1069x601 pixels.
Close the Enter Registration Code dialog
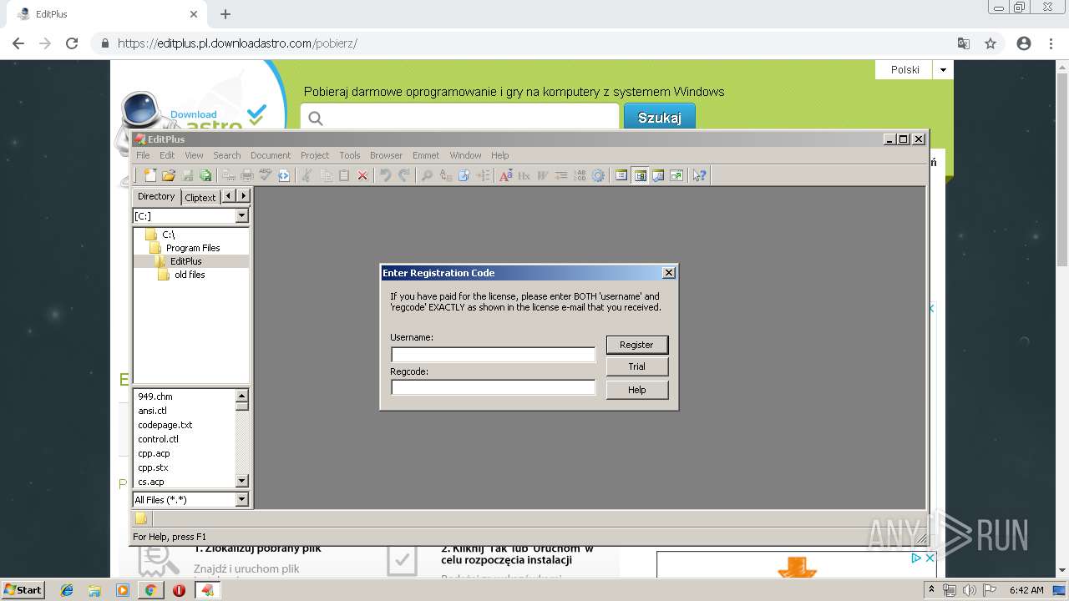[x=668, y=273]
